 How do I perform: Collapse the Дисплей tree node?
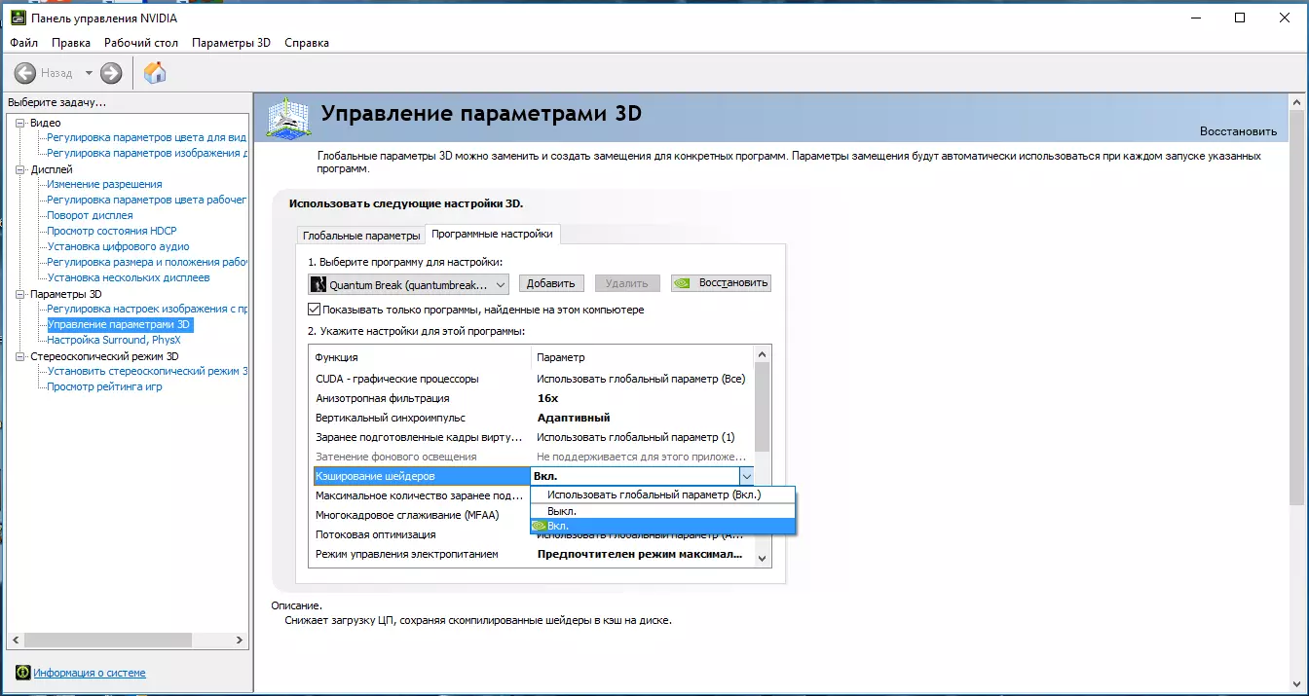(20, 169)
